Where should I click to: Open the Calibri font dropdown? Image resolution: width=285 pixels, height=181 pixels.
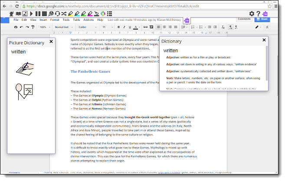click(x=88, y=27)
